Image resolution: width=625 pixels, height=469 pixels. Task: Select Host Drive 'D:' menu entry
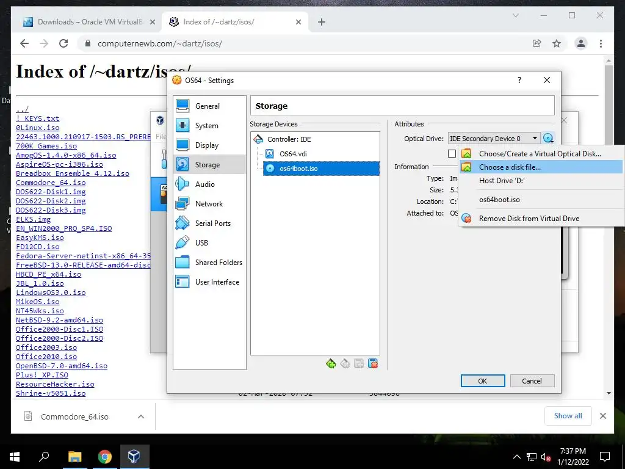[x=541, y=181]
